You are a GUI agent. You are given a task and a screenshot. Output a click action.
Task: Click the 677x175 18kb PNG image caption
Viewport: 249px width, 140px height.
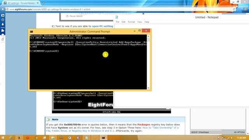111,112
